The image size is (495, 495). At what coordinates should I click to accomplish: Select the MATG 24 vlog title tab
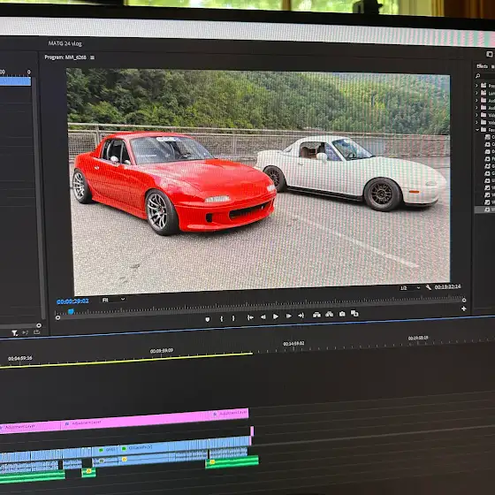(x=65, y=43)
